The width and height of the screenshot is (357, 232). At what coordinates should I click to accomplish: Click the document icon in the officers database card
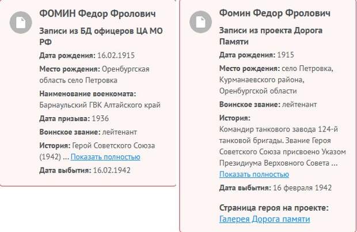[21, 23]
